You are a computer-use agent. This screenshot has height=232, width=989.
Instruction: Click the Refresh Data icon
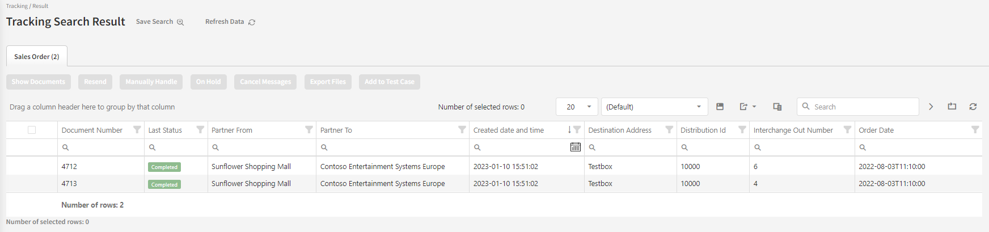pos(252,22)
